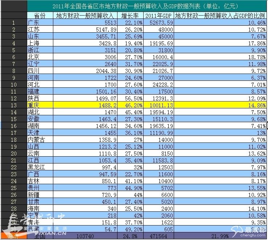Select national growth rate 24.8%

pos(131,236)
